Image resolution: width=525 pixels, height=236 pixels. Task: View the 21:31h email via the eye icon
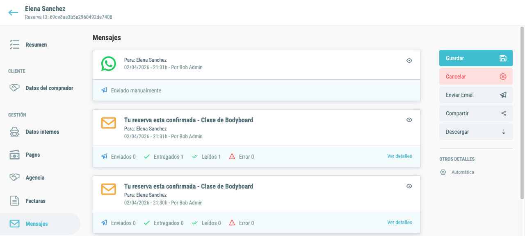[409, 120]
